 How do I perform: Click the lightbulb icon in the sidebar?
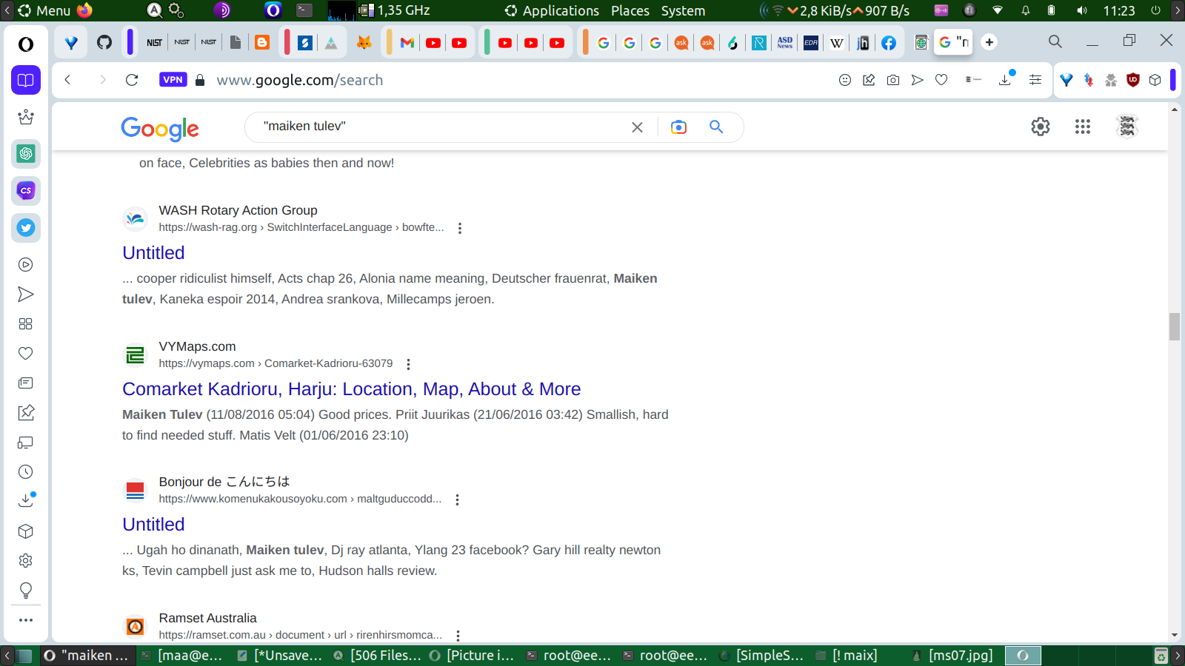(x=26, y=591)
